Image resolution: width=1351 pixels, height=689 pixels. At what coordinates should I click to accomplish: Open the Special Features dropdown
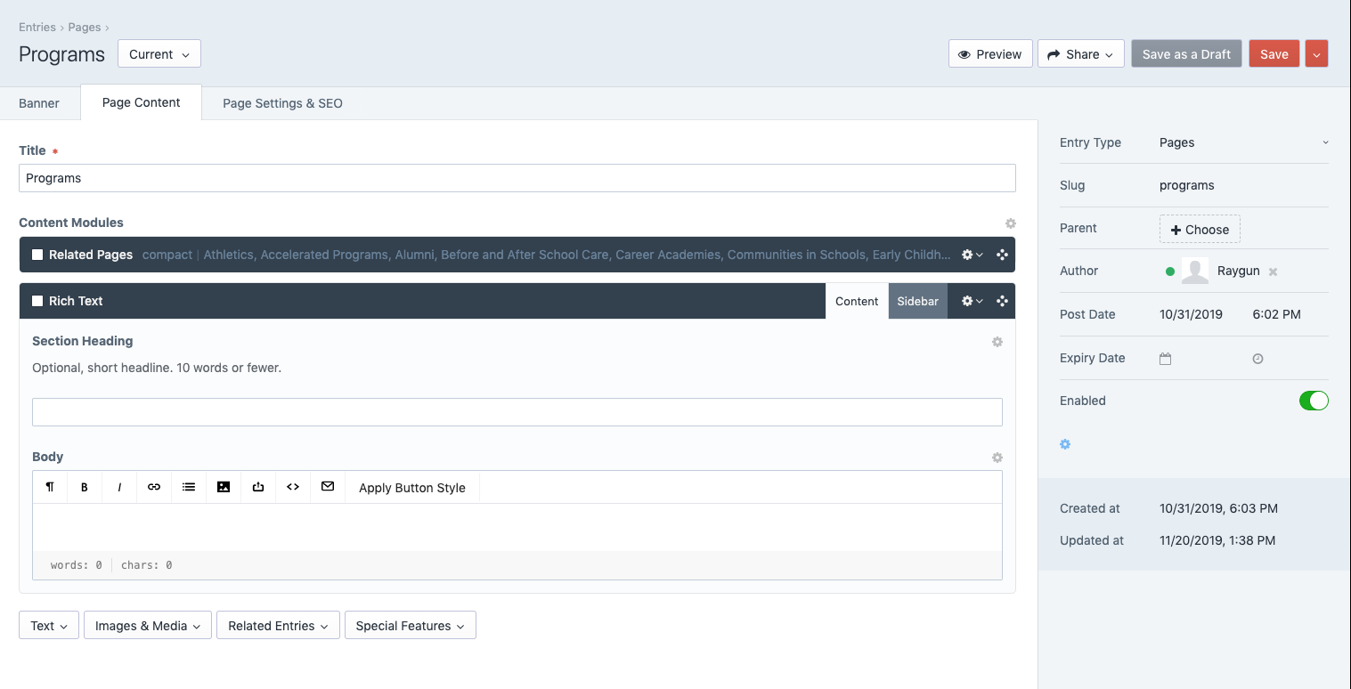pos(410,625)
